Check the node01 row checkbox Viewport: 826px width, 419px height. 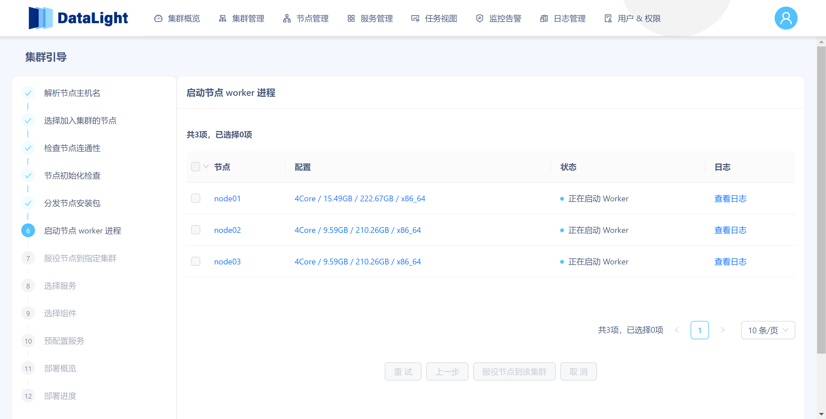click(x=196, y=198)
